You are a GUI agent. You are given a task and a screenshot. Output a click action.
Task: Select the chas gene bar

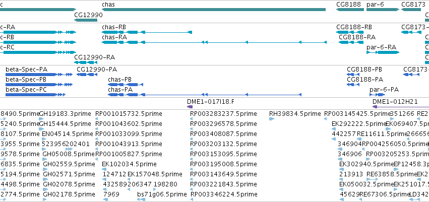214,10
